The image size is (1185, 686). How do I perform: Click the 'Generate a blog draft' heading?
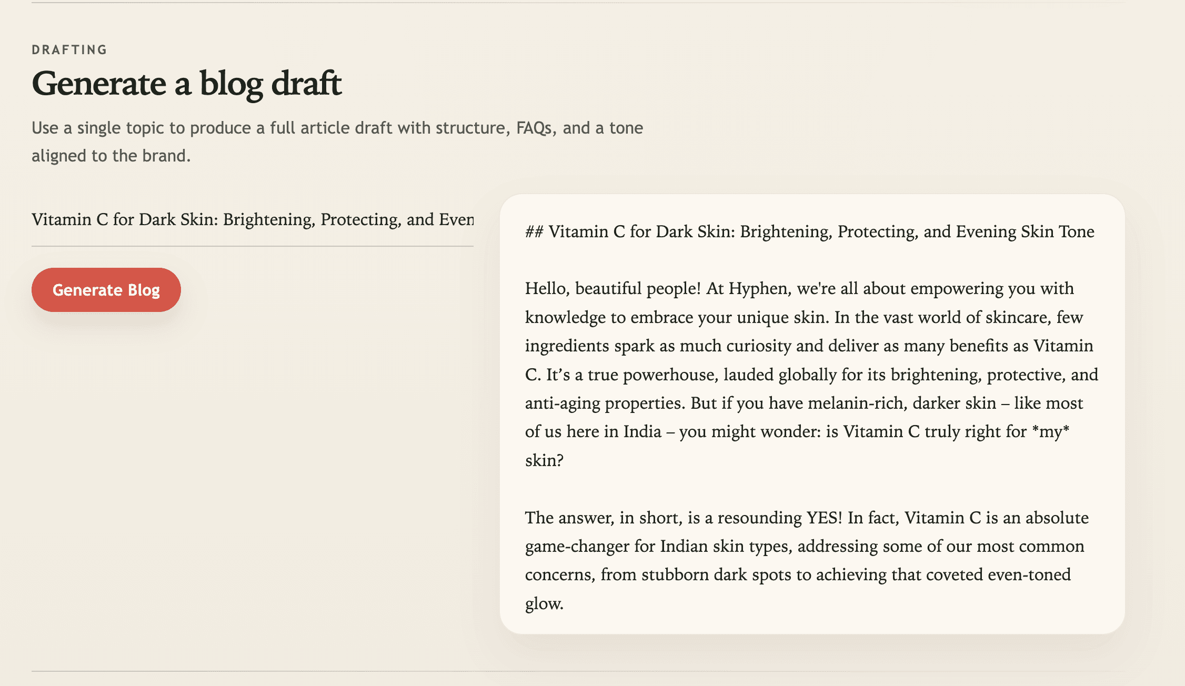[x=187, y=83]
